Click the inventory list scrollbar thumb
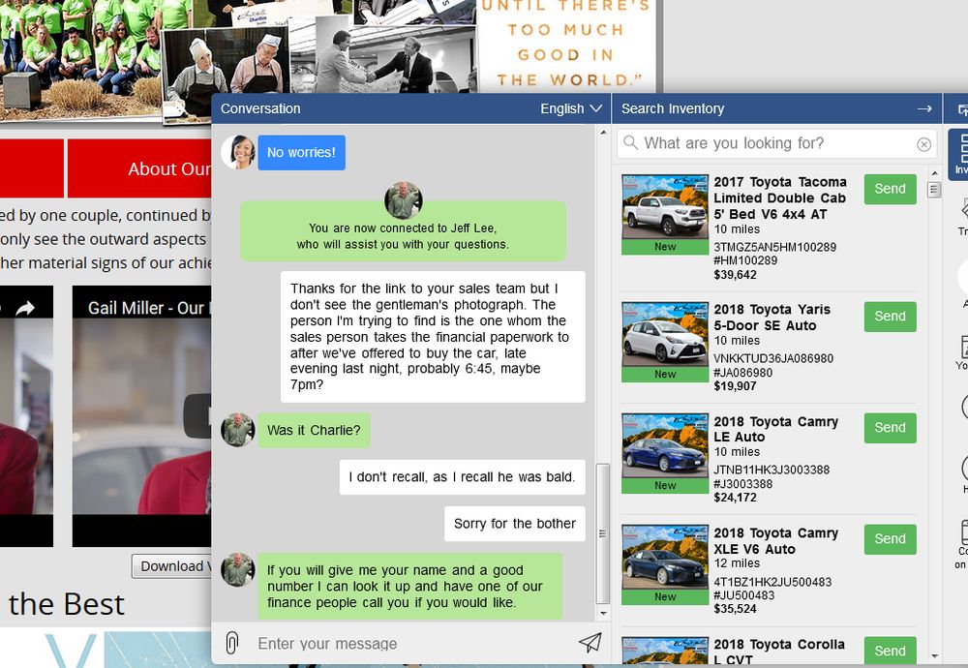Viewport: 968px width, 668px height. point(934,190)
